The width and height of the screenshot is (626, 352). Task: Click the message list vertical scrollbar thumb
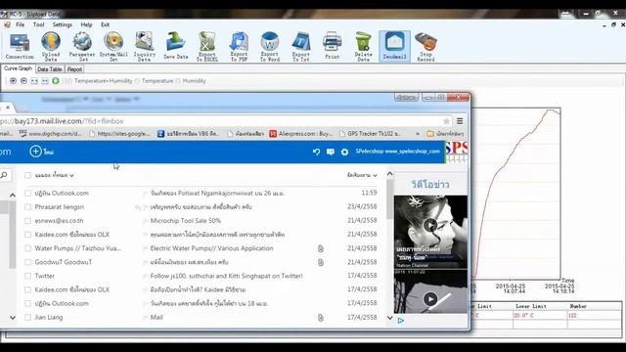click(x=389, y=198)
